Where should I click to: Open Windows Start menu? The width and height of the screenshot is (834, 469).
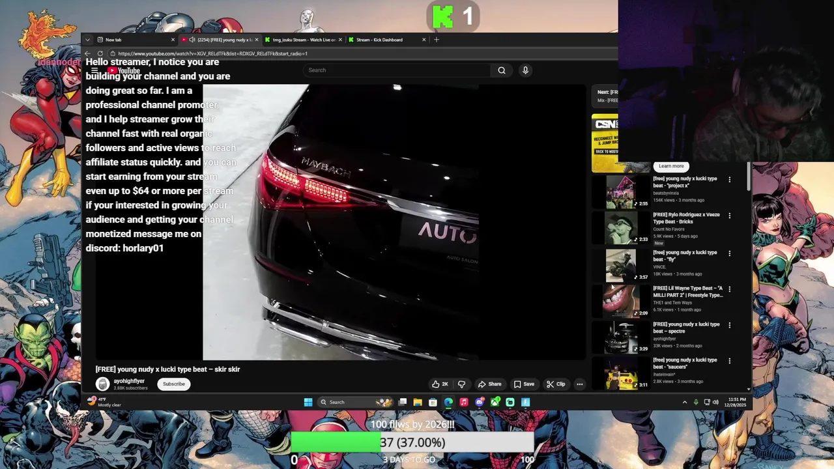(308, 403)
